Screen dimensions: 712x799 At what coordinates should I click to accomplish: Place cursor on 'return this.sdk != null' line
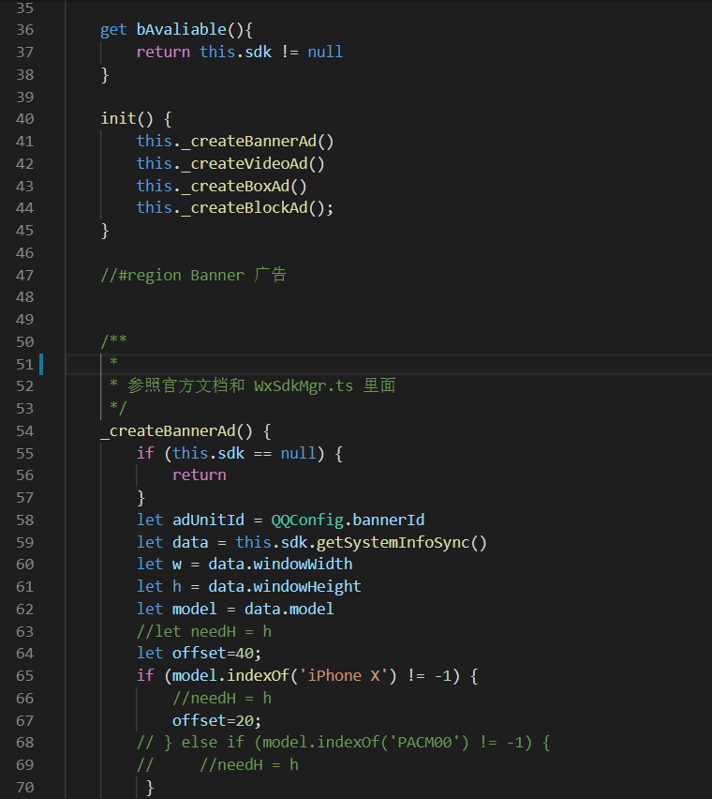click(x=239, y=52)
